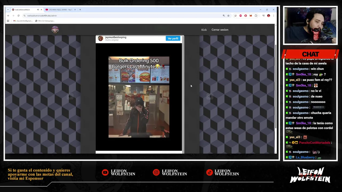Image resolution: width=342 pixels, height=192 pixels.
Task: Click the 'visita mi Esponsor' overlay text
Action: tap(26, 178)
